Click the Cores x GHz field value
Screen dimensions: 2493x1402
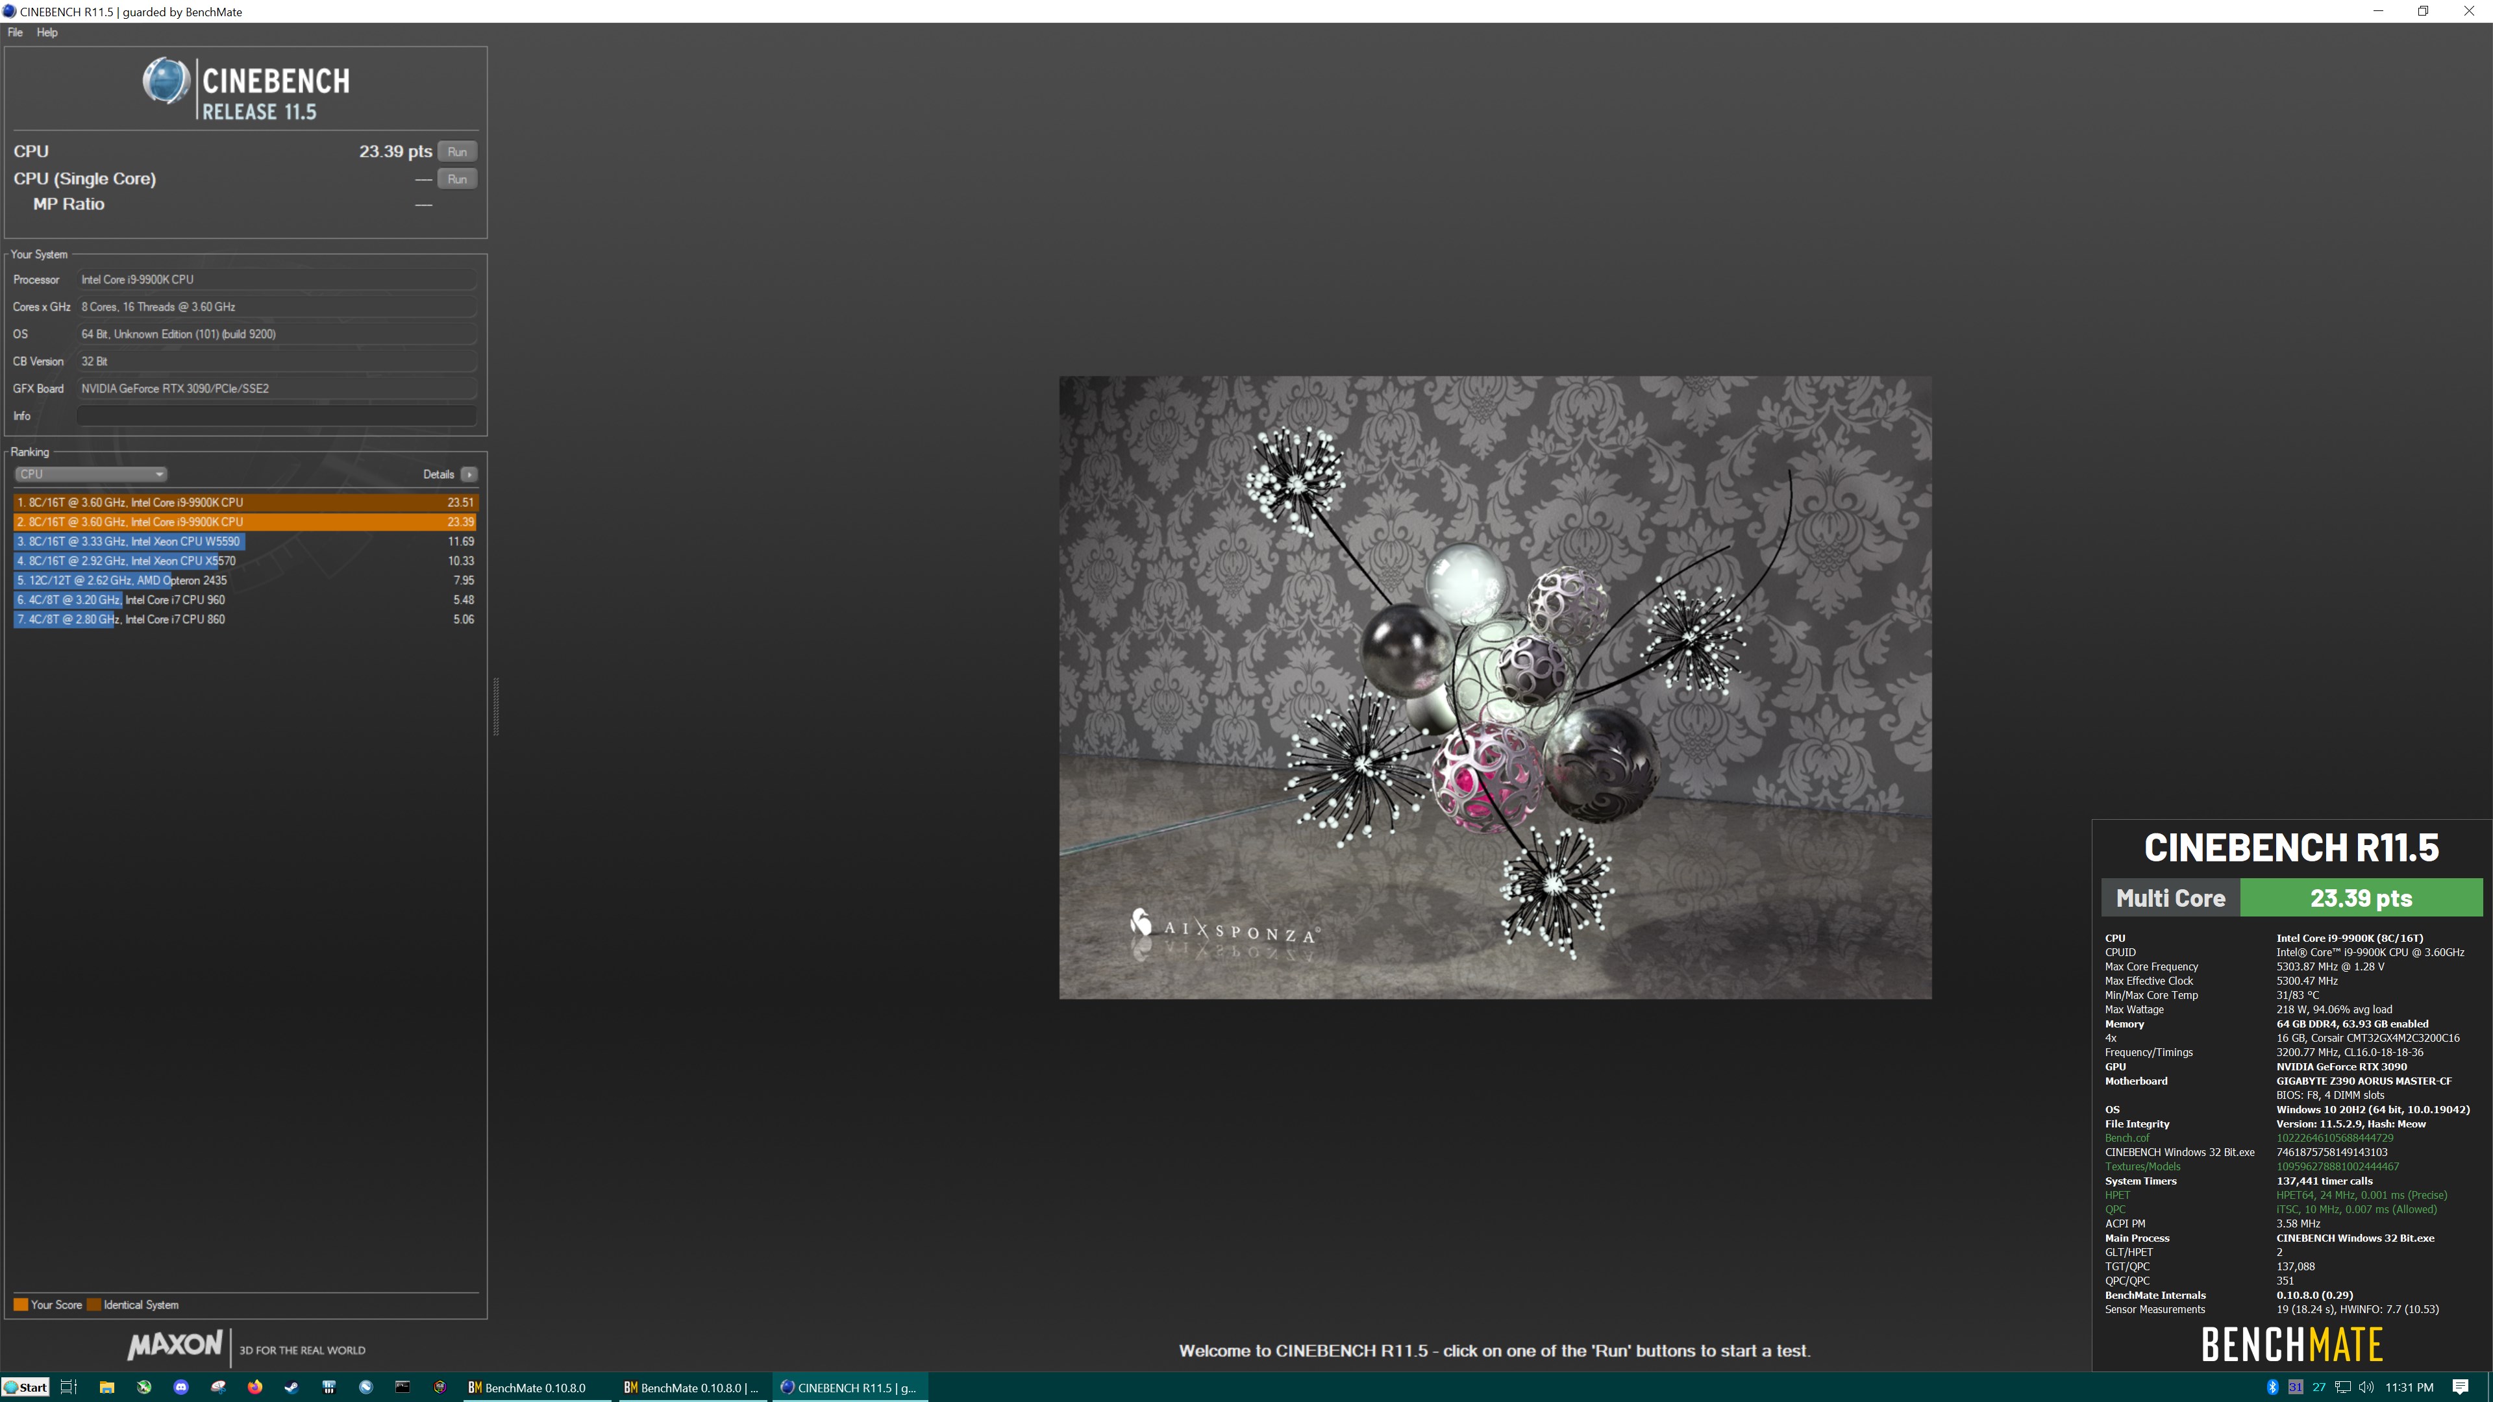pyautogui.click(x=277, y=307)
